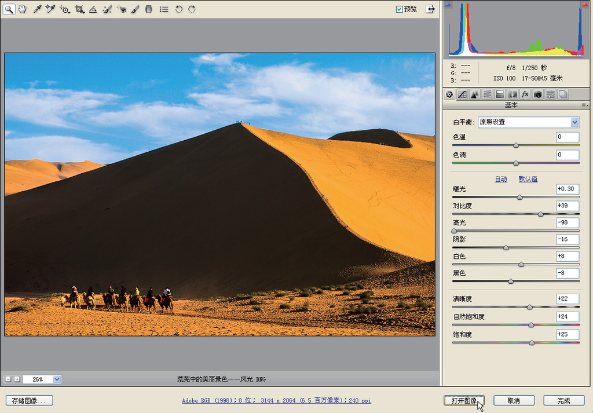This screenshot has width=593, height=413.
Task: Rotate image 90° clockwise
Action: coord(192,9)
